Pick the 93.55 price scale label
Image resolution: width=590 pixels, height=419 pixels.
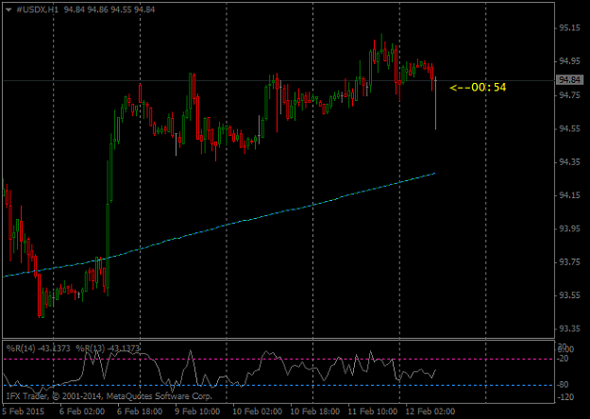[x=569, y=295]
